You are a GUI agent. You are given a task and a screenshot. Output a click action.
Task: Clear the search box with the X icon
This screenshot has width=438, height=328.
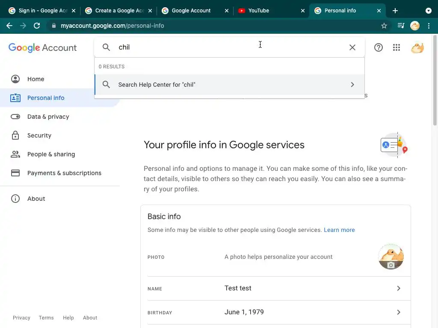click(x=352, y=47)
